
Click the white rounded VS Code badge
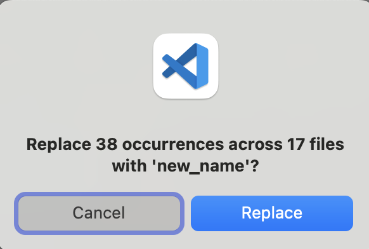186,66
